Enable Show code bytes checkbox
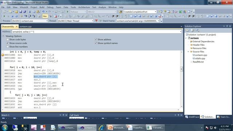233x131 pixels. tap(7, 40)
